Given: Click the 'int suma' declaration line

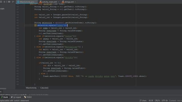Looking at the screenshot, I should (58, 28).
